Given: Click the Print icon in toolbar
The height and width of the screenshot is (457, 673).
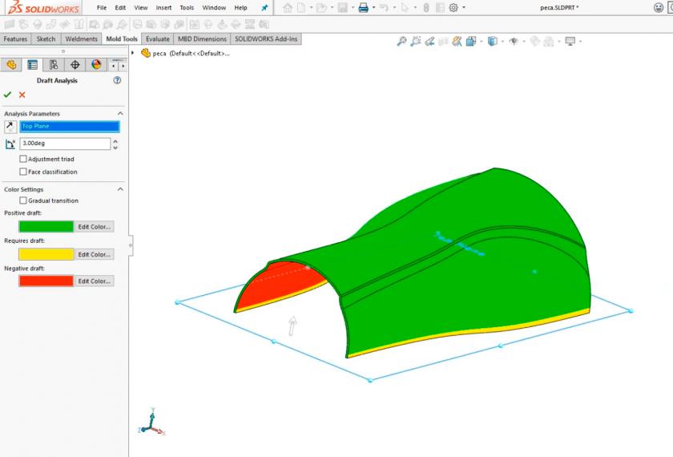Looking at the screenshot, I should 363,7.
